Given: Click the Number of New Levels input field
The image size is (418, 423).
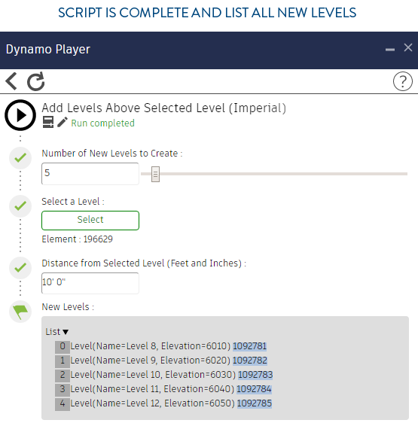Looking at the screenshot, I should click(x=90, y=173).
